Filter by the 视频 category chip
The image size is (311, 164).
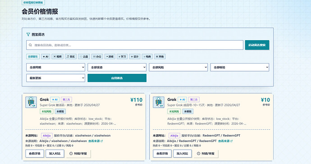(58, 56)
